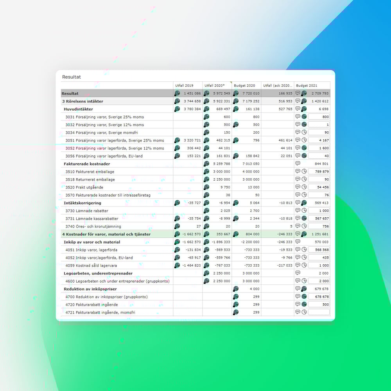Edit Budget 2021 value for 3731 Lämnade kassarabatter
Viewport: 391px width, 391px height.
point(319,218)
